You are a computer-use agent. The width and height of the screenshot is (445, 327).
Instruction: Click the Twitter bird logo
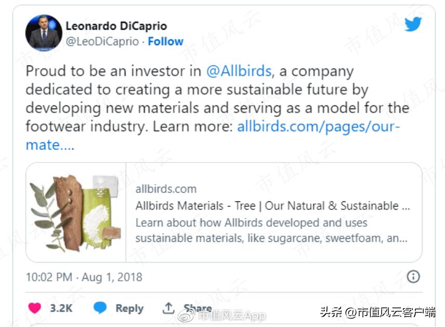[x=413, y=24]
